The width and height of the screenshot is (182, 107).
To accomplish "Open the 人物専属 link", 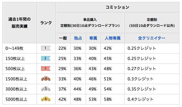I will (x=113, y=38).
